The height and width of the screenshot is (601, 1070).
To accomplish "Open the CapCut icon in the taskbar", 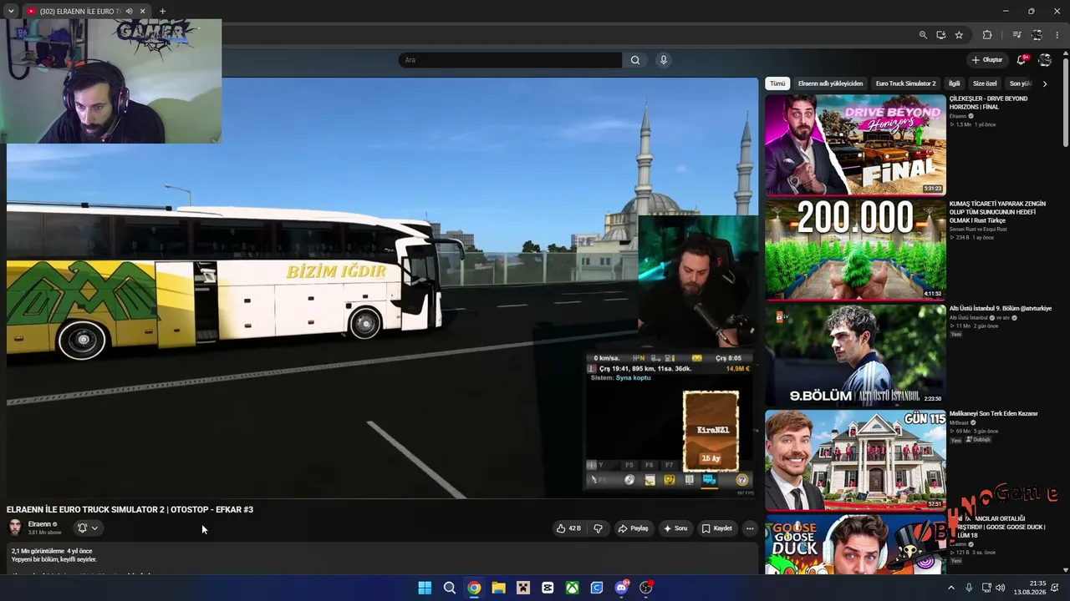I will [x=548, y=588].
